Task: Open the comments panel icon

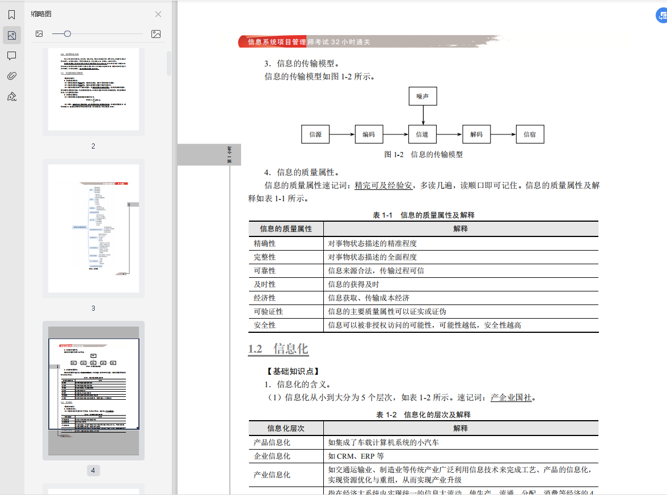Action: pyautogui.click(x=11, y=56)
